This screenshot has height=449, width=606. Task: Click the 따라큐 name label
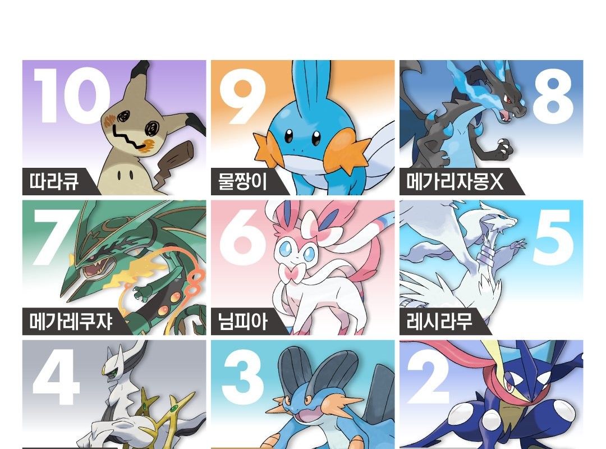[x=54, y=181]
